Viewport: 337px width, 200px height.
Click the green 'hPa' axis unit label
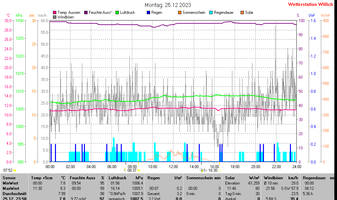coord(19,15)
